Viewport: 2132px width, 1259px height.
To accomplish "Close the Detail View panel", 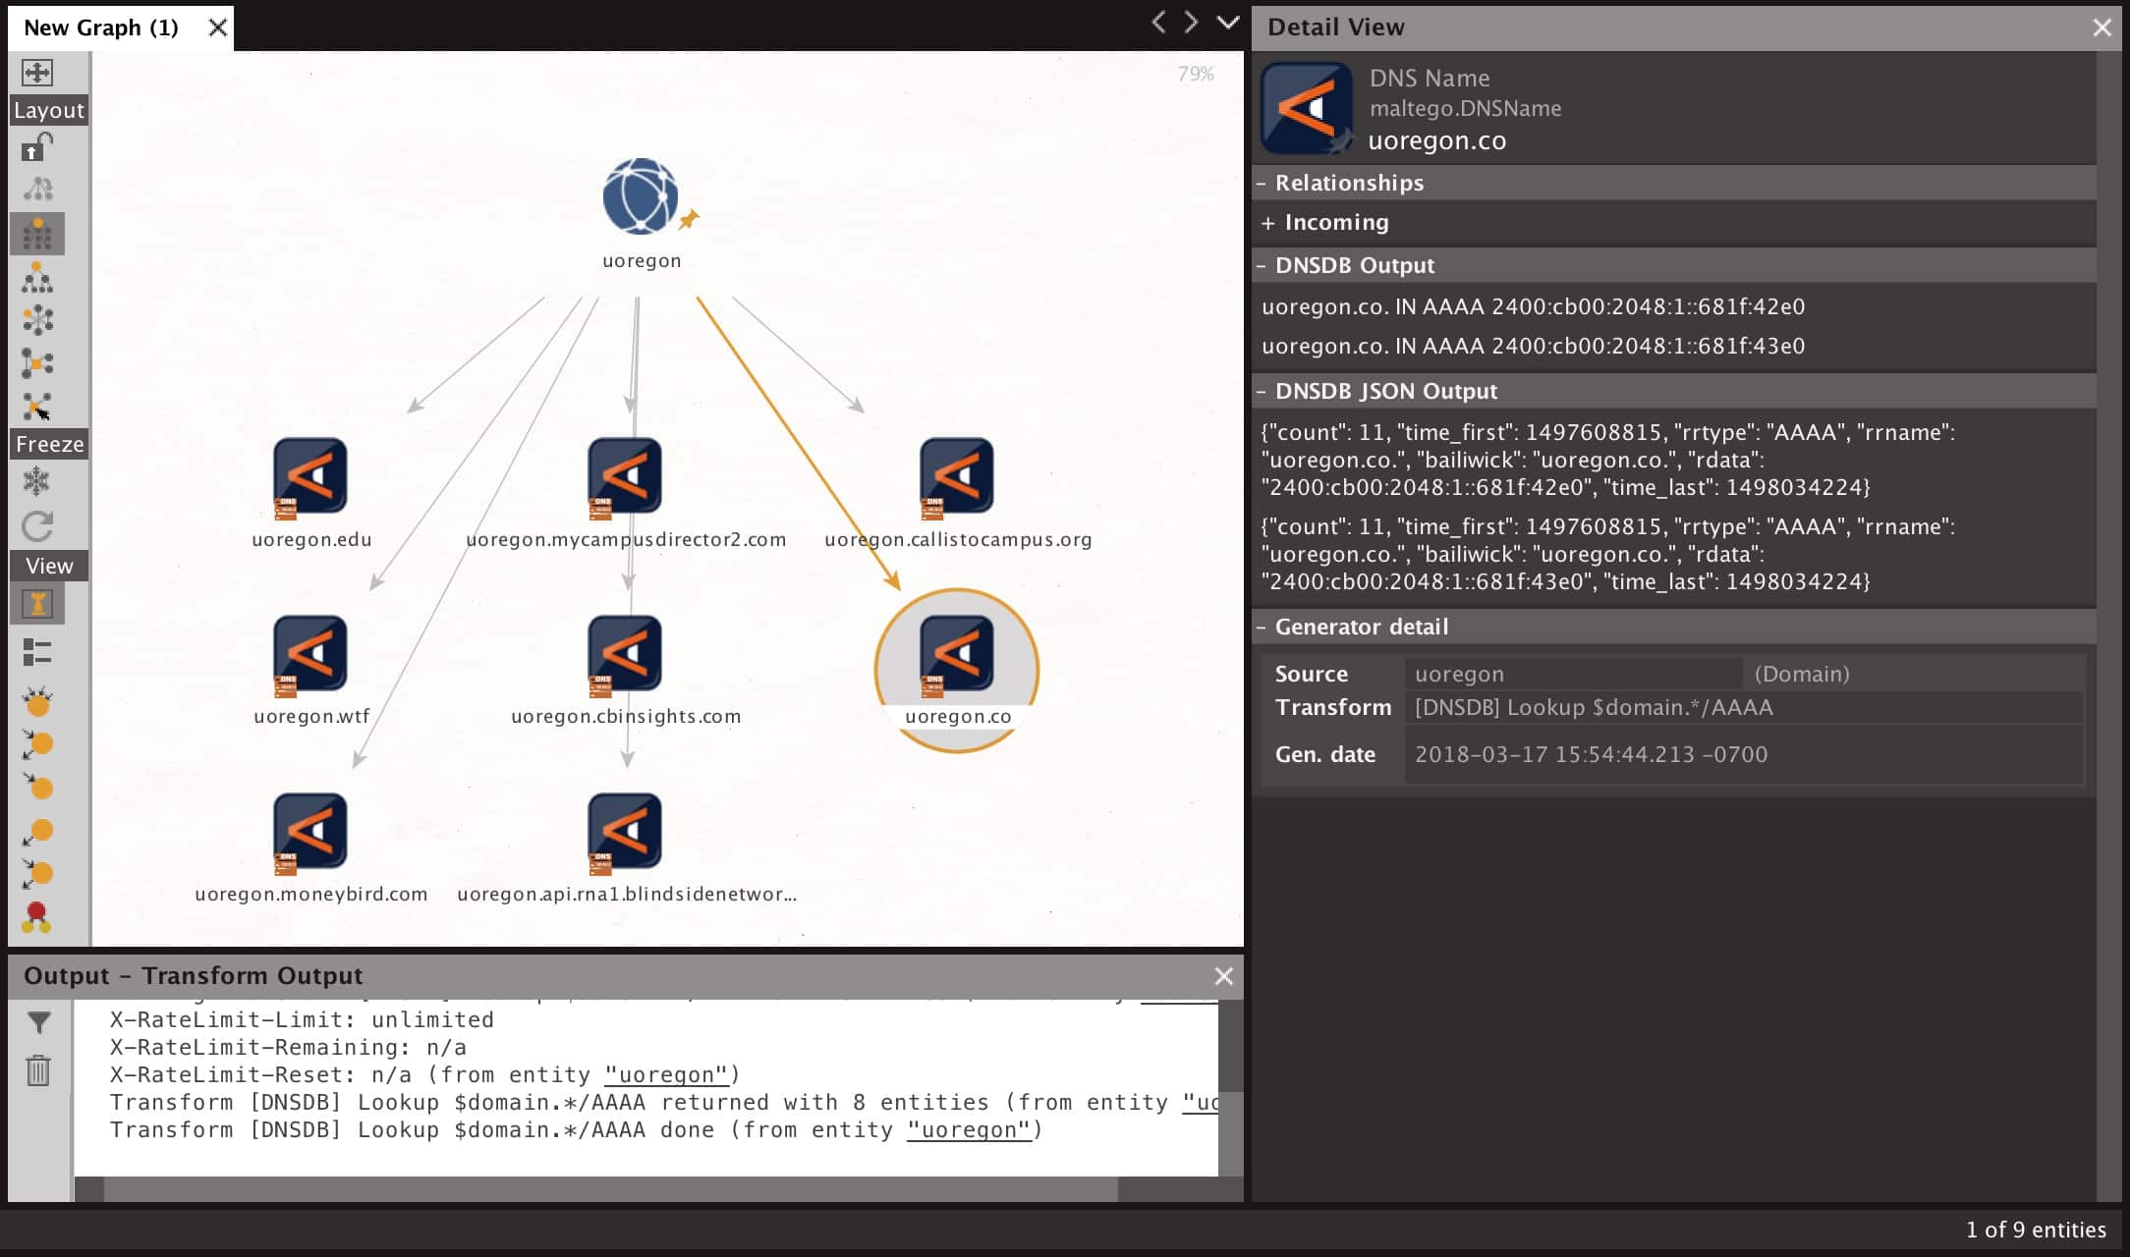I will coord(2102,27).
